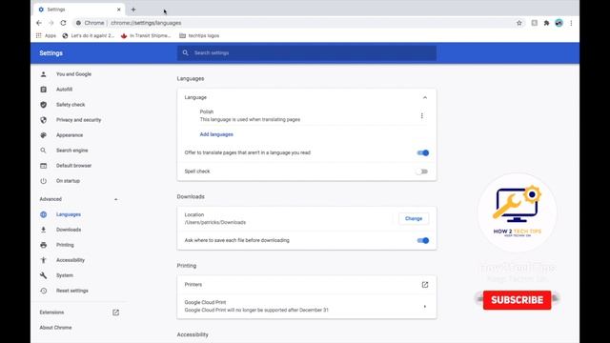Screen dimensions: 610x343
Task: Open the In Transit Shipments bookmark
Action: click(146, 35)
